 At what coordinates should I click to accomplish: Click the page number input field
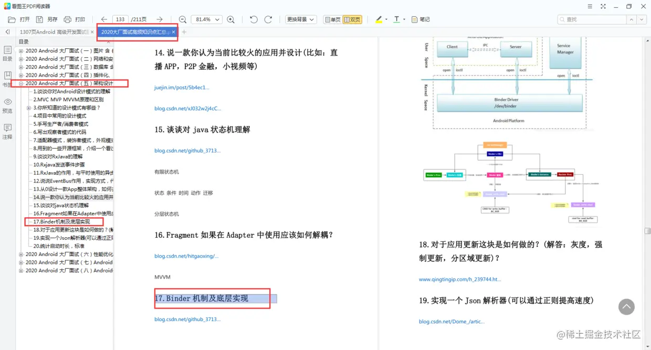pos(120,19)
